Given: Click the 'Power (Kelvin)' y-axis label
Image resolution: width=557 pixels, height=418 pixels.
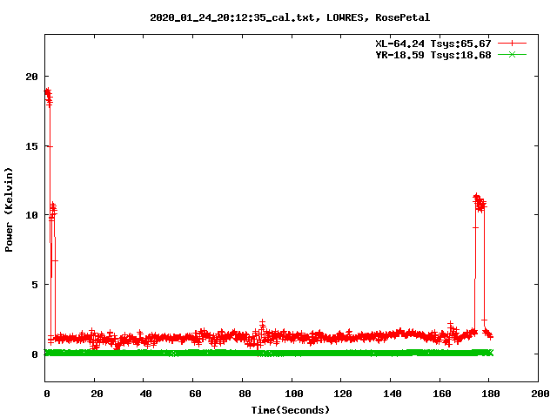Looking at the screenshot, I should (x=9, y=210).
